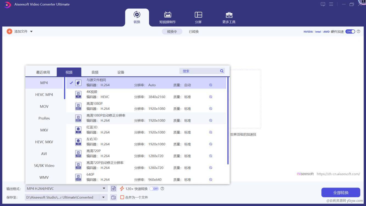Open the 分屏 collage tab
366x206 pixels.
198,18
